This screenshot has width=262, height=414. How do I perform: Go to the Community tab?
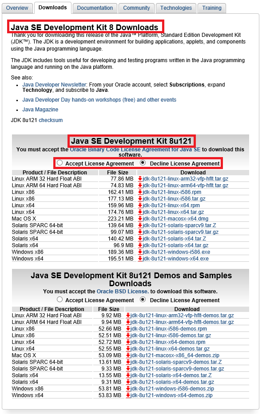pyautogui.click(x=136, y=8)
